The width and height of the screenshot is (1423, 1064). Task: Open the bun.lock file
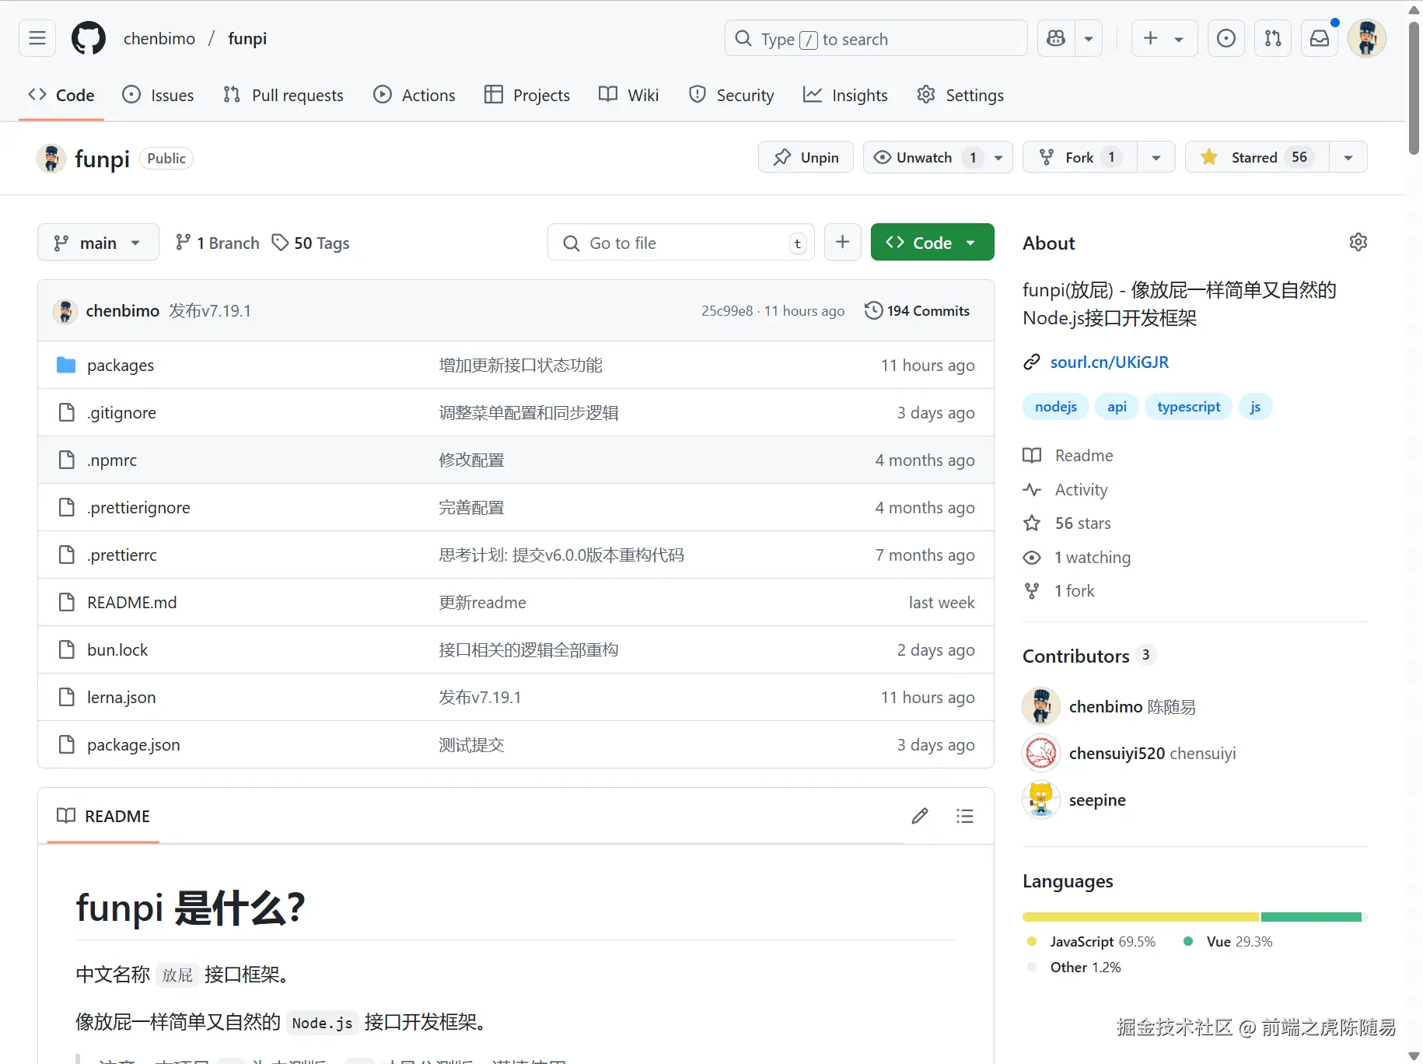click(117, 650)
